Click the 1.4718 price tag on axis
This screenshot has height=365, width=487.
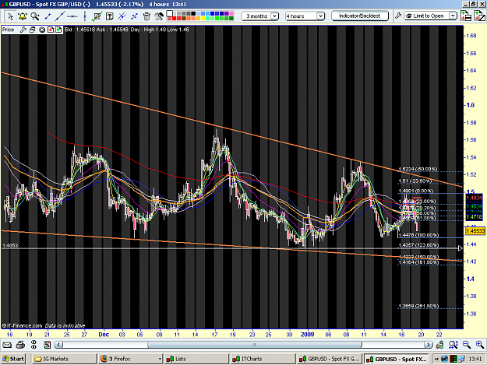click(474, 217)
